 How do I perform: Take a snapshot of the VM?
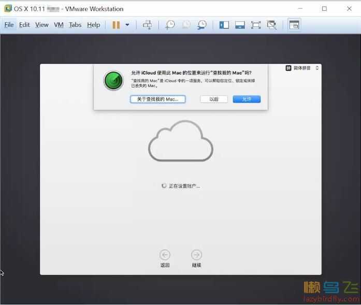pyautogui.click(x=170, y=25)
